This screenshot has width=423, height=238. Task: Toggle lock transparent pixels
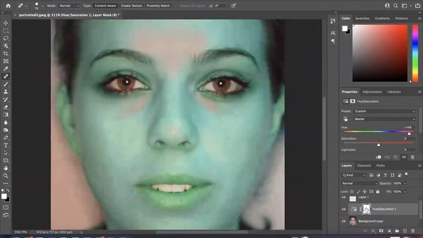pos(352,192)
